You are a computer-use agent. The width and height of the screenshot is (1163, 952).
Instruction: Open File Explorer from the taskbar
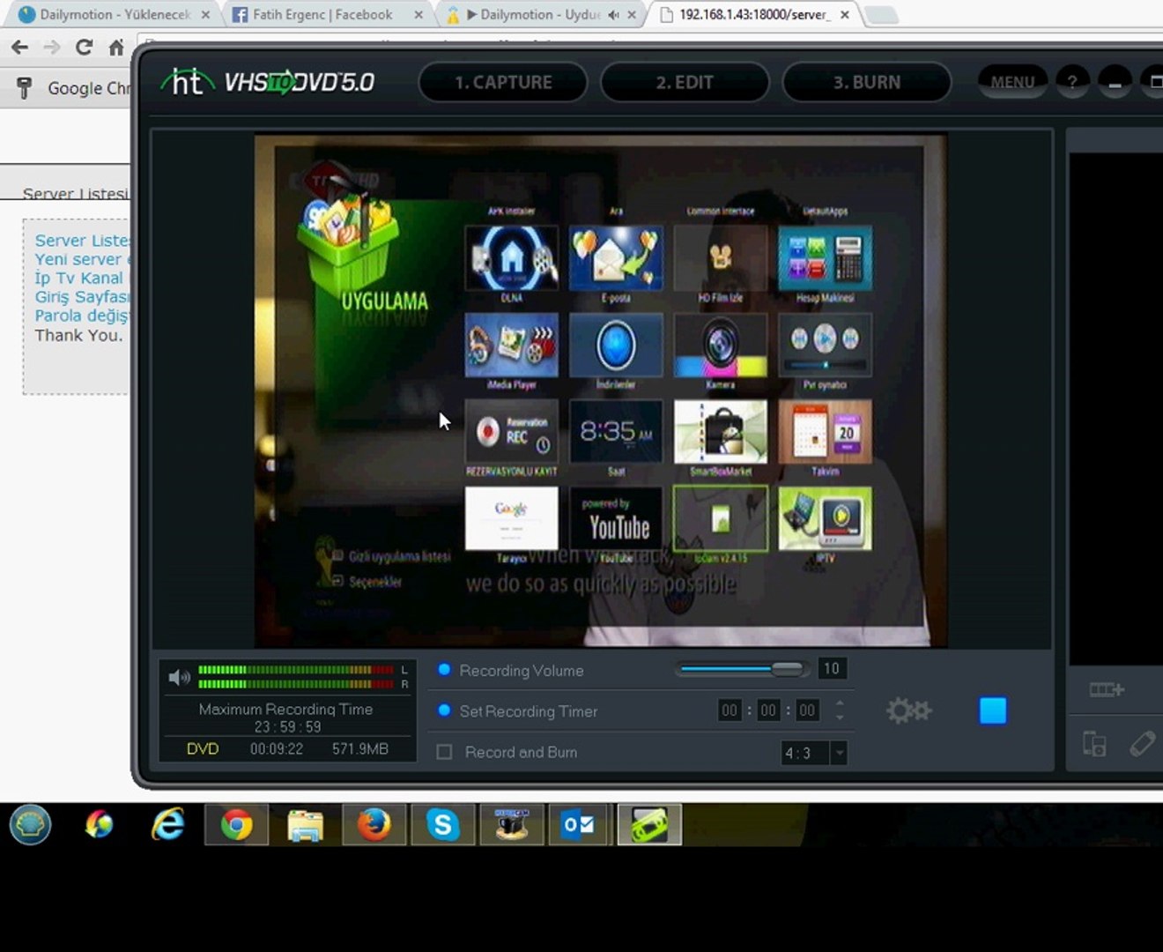(x=305, y=826)
